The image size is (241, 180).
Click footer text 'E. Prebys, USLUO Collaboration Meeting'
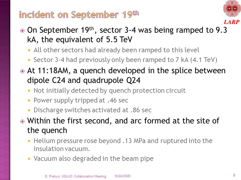click(76, 176)
